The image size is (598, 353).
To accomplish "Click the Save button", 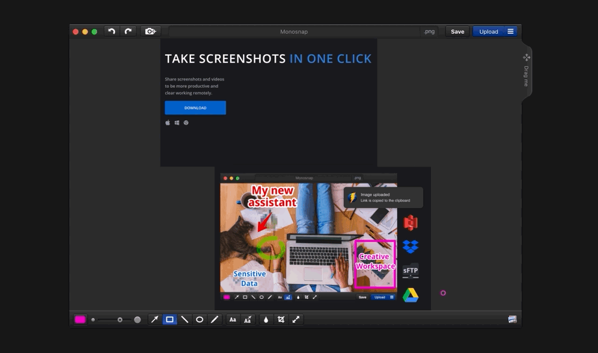I will pos(458,31).
